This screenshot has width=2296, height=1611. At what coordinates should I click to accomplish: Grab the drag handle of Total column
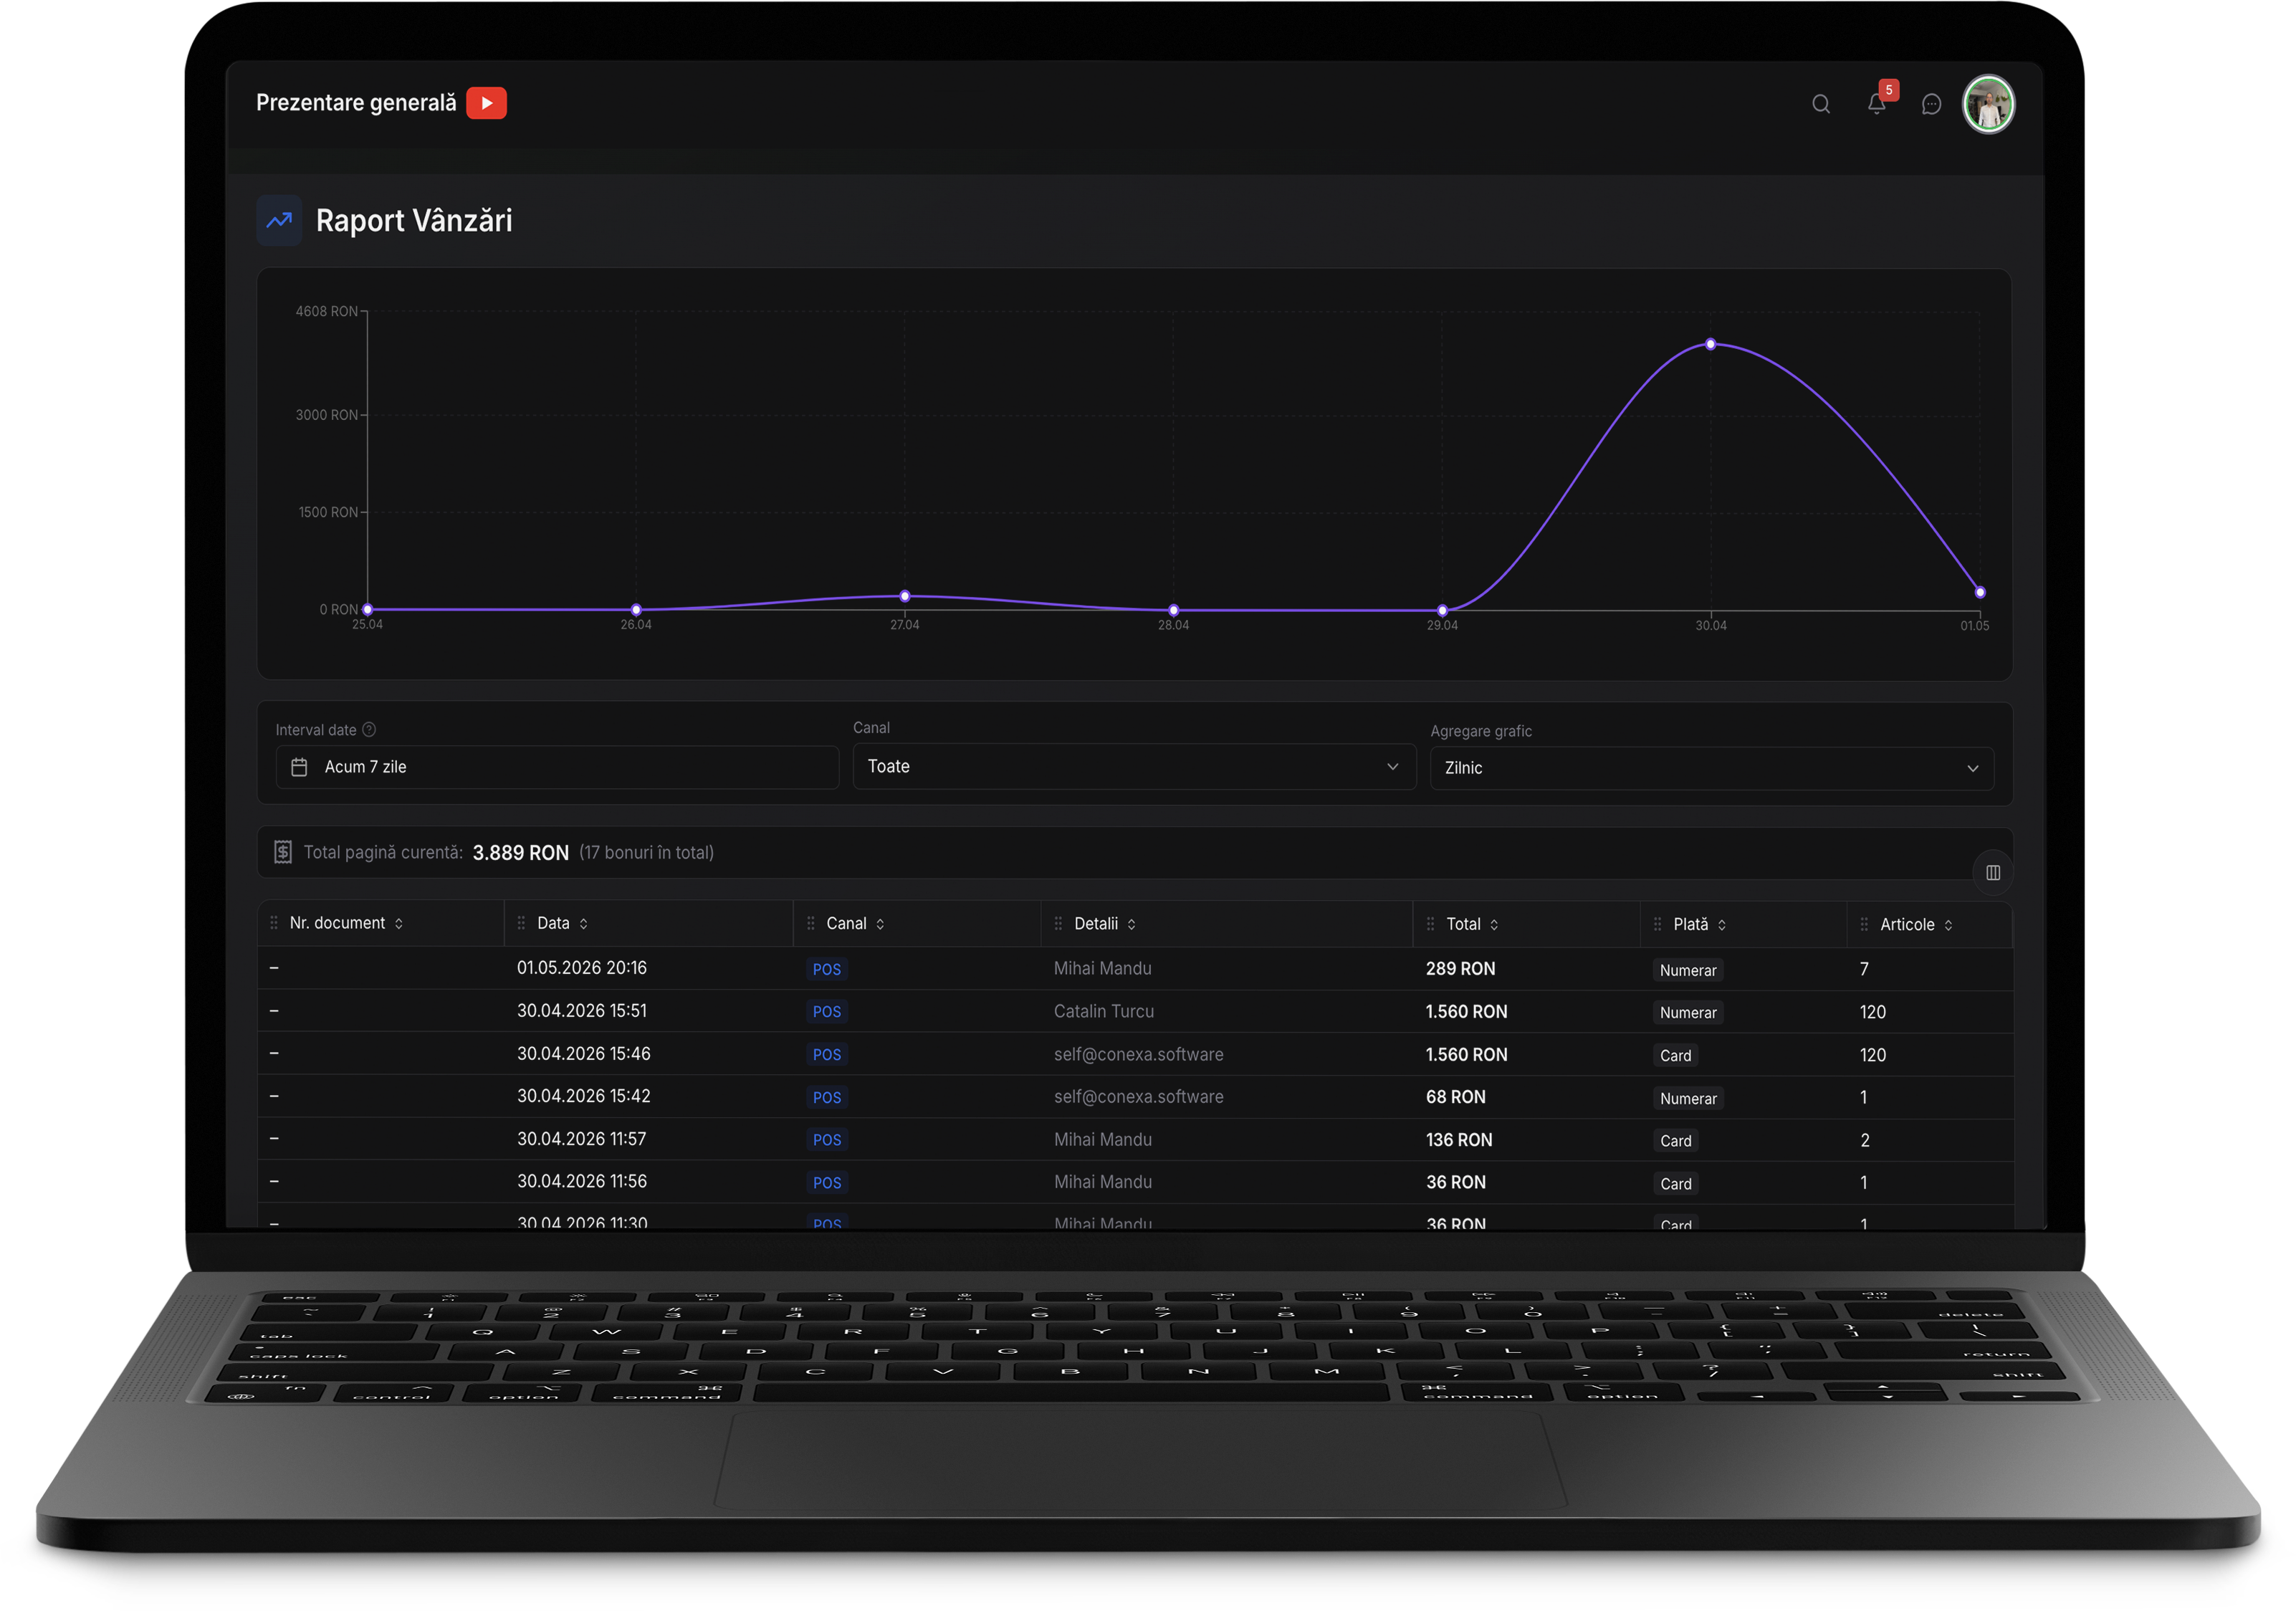point(1430,925)
